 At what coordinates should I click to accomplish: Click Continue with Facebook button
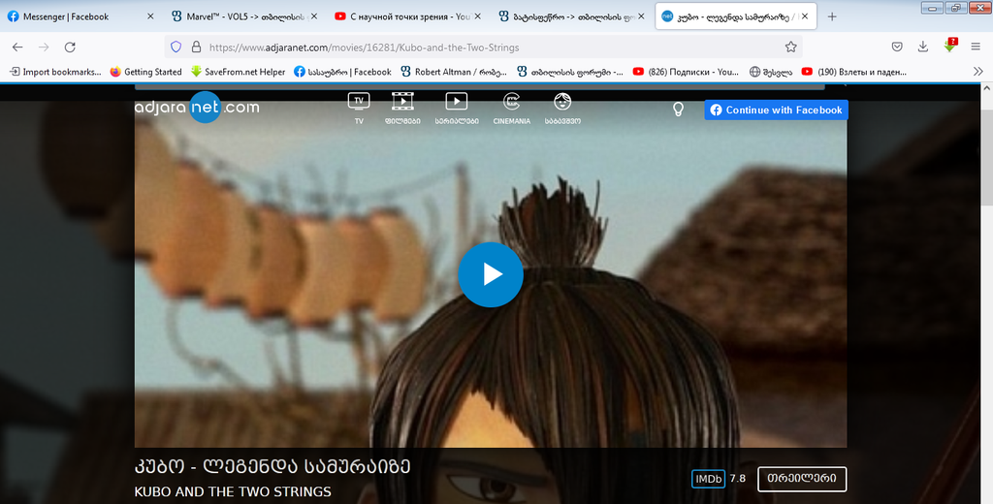[x=776, y=110]
